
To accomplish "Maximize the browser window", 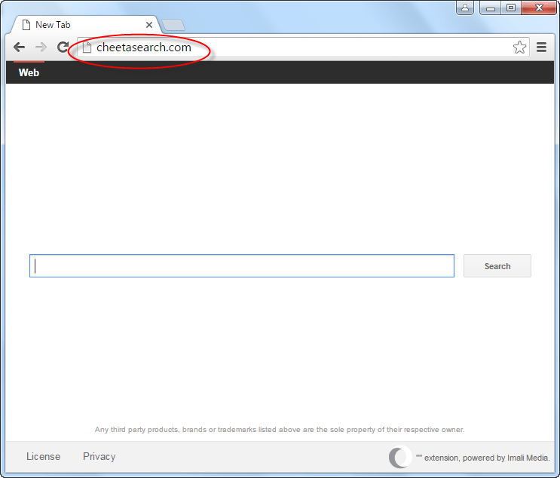I will [x=511, y=8].
